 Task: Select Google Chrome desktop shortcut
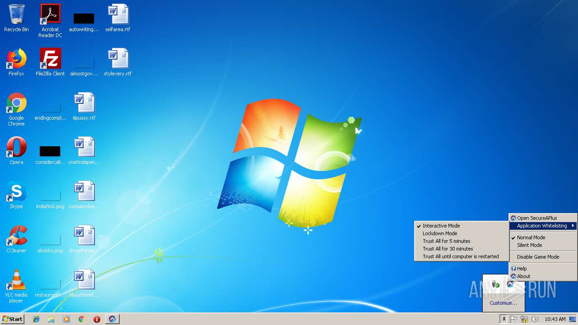[x=16, y=109]
